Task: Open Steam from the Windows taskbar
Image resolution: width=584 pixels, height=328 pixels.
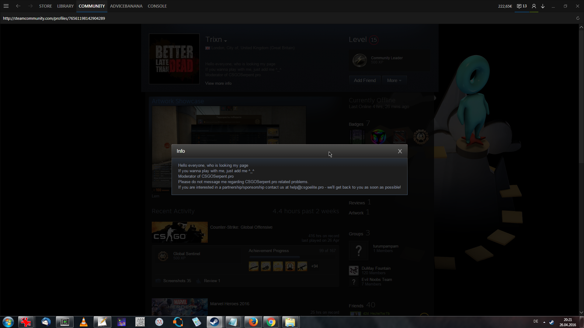Action: tap(214, 322)
